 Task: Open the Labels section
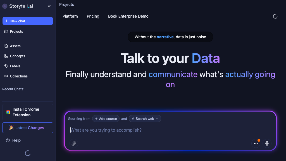[x=6, y=66]
